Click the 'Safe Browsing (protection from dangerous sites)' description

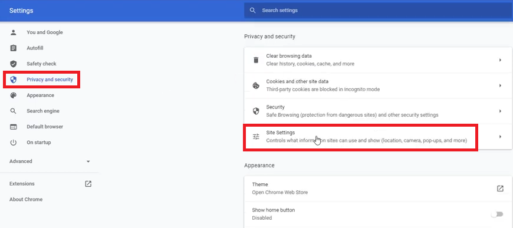[x=352, y=115]
